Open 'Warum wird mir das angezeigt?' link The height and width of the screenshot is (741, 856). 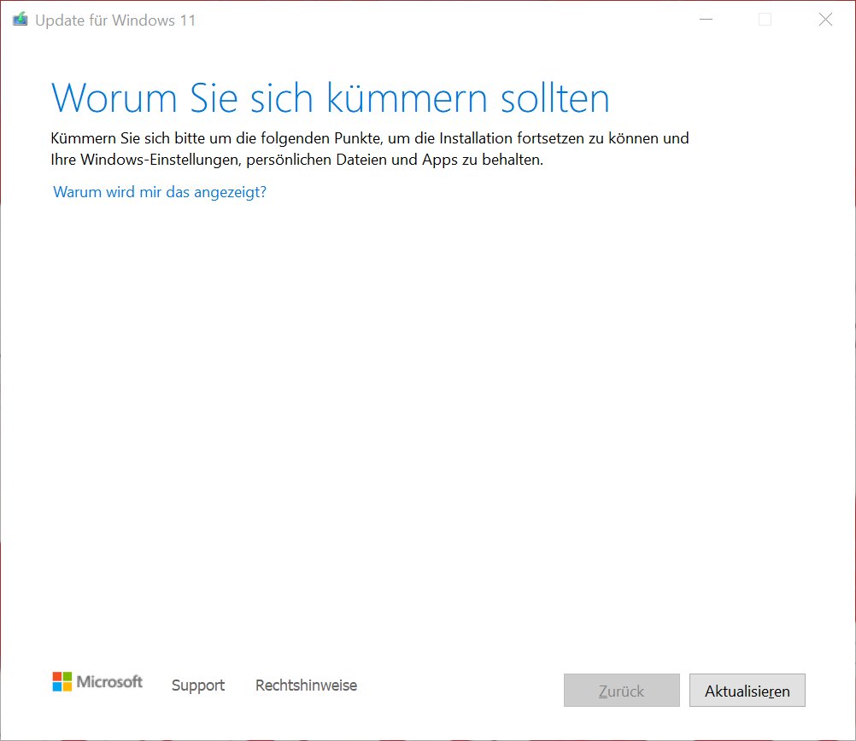point(160,192)
